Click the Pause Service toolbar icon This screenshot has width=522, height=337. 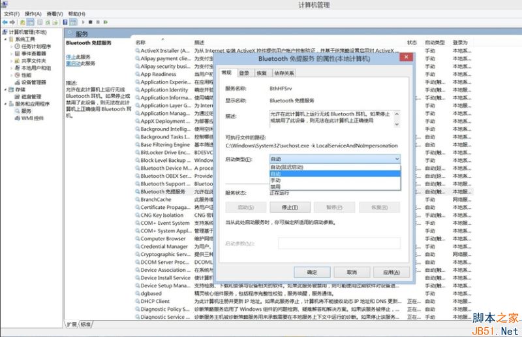point(98,22)
